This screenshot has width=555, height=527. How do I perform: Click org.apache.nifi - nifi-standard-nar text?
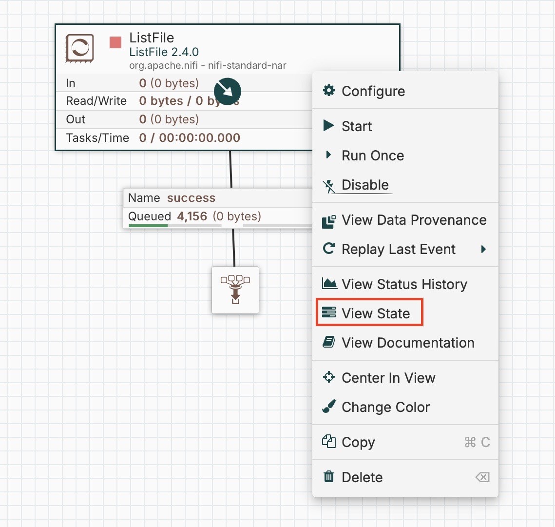click(x=208, y=65)
